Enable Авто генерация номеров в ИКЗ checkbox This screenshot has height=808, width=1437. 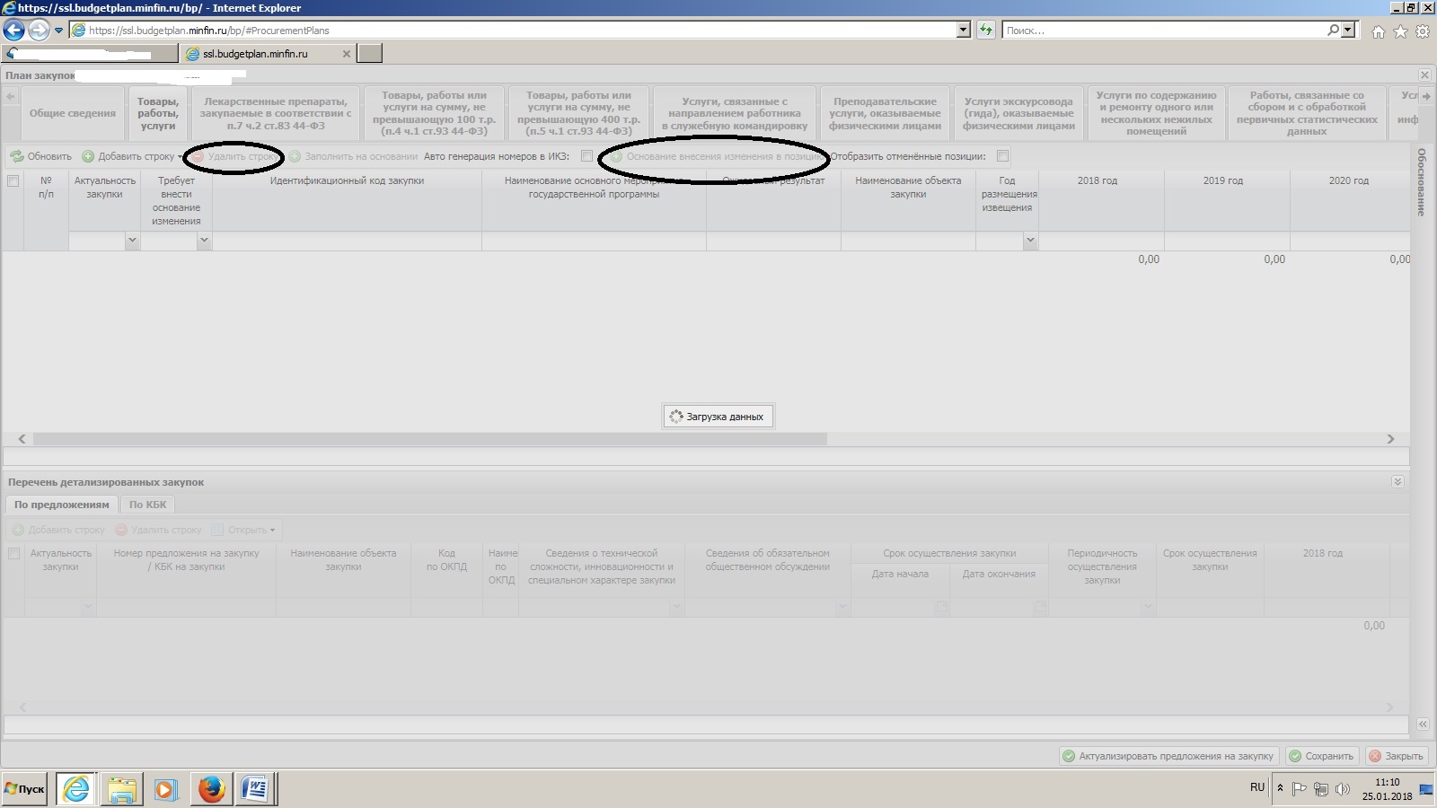pos(586,156)
